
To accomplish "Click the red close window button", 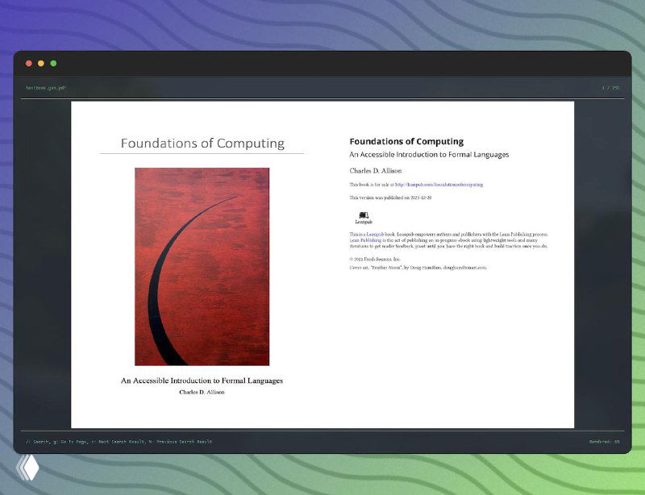I will coord(29,63).
